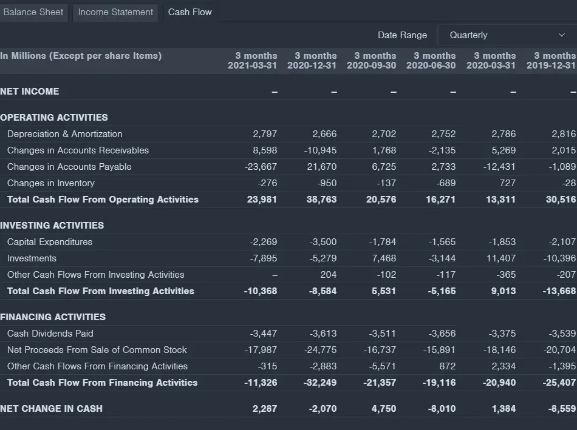Click the In Millions units header

pos(81,56)
